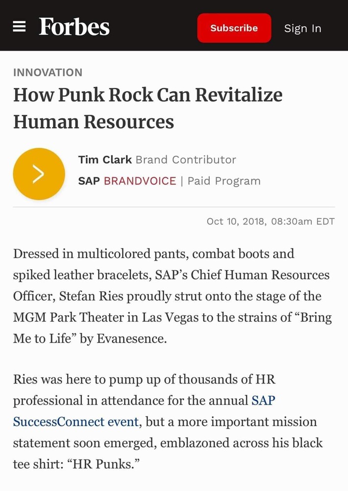Expand the yellow chevron author circle
The height and width of the screenshot is (491, 348).
(39, 174)
